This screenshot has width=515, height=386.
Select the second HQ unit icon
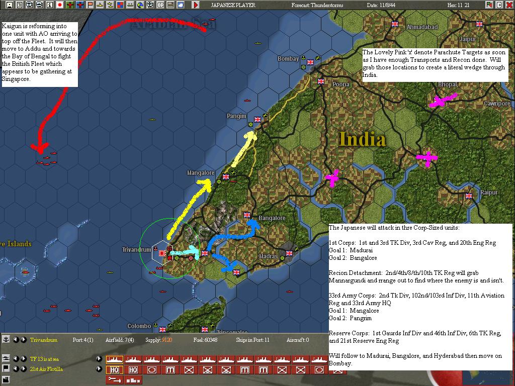[x=133, y=370]
